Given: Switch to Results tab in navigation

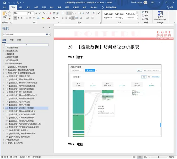Looking at the screenshot, I should (x=19, y=40).
